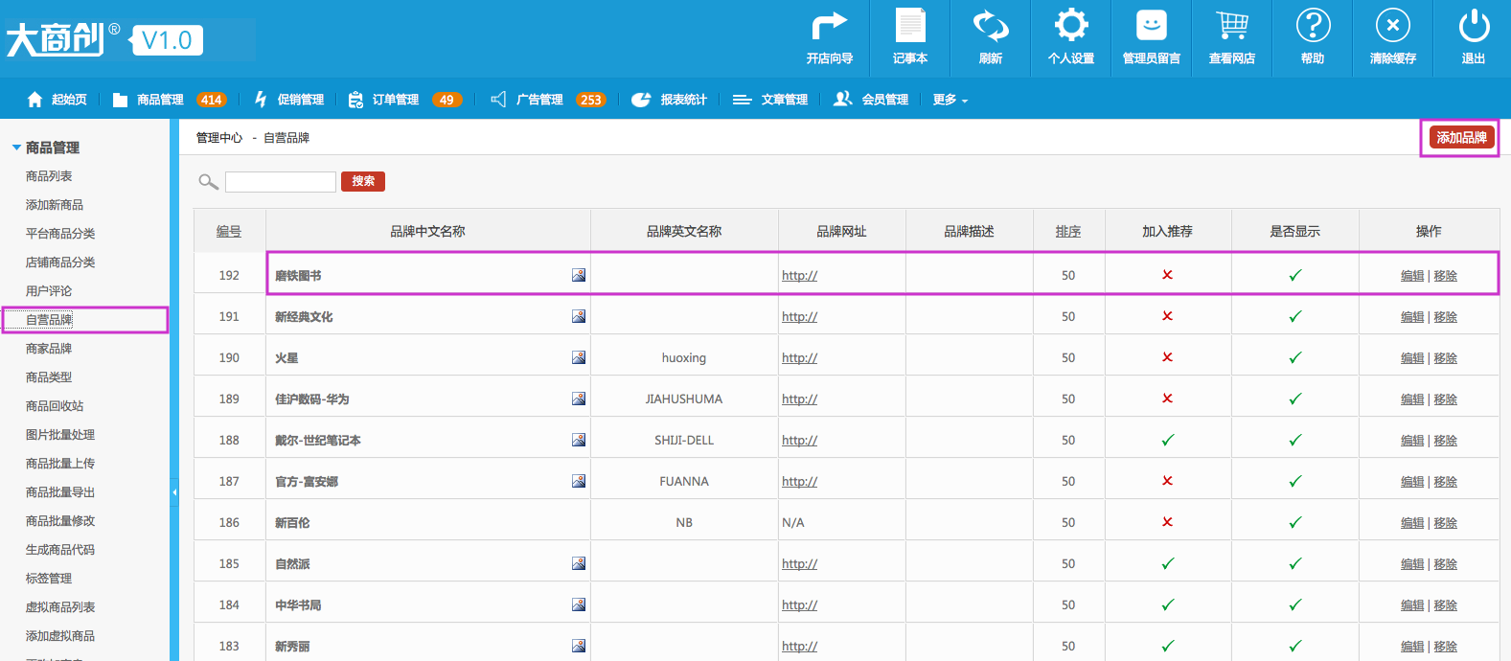Click 编辑 link for brand 192
The image size is (1511, 661).
(1412, 275)
